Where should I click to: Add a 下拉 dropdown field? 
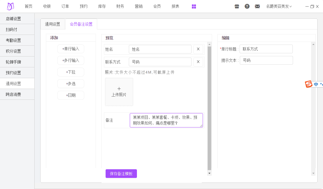71,72
